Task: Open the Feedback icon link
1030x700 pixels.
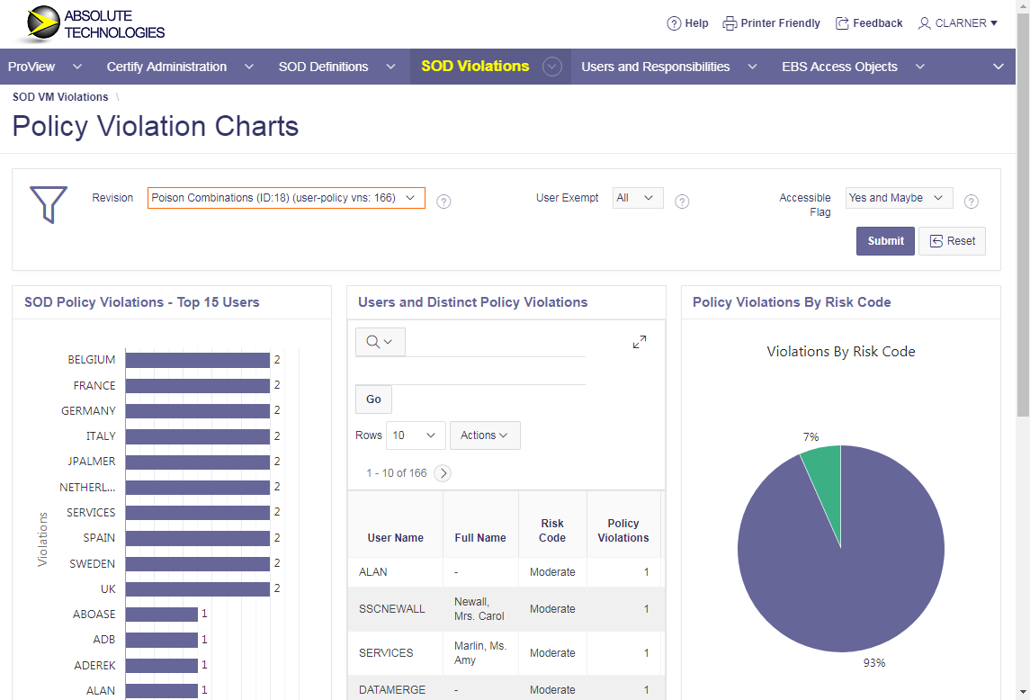Action: [x=842, y=23]
